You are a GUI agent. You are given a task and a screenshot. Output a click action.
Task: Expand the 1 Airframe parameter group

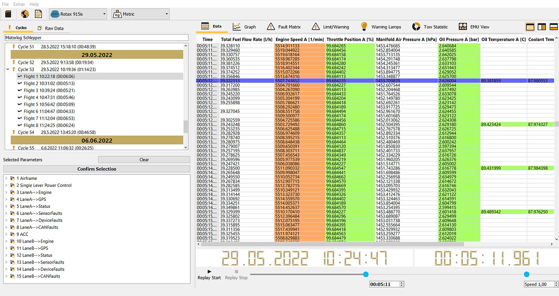pyautogui.click(x=7, y=179)
